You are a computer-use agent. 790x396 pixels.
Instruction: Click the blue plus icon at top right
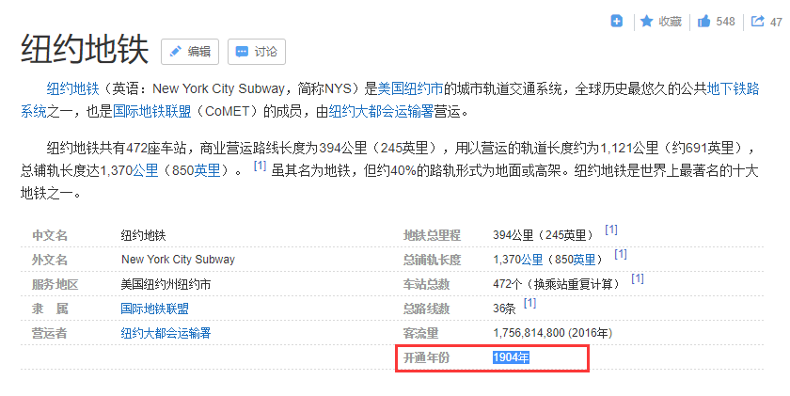pos(617,21)
